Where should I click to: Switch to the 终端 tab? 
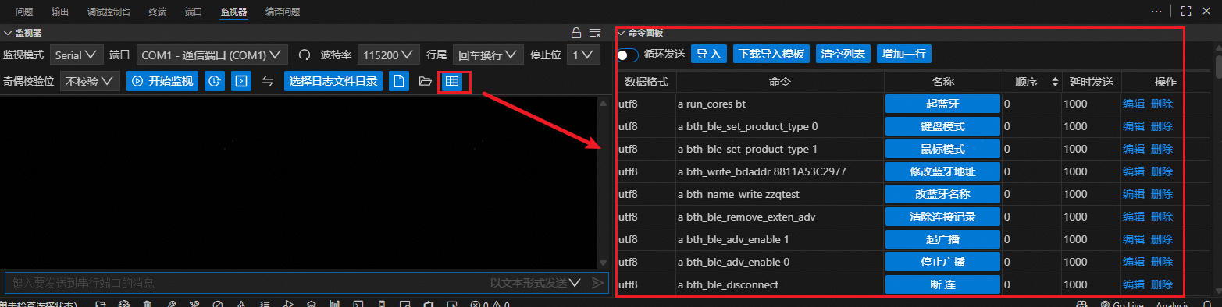[x=158, y=12]
